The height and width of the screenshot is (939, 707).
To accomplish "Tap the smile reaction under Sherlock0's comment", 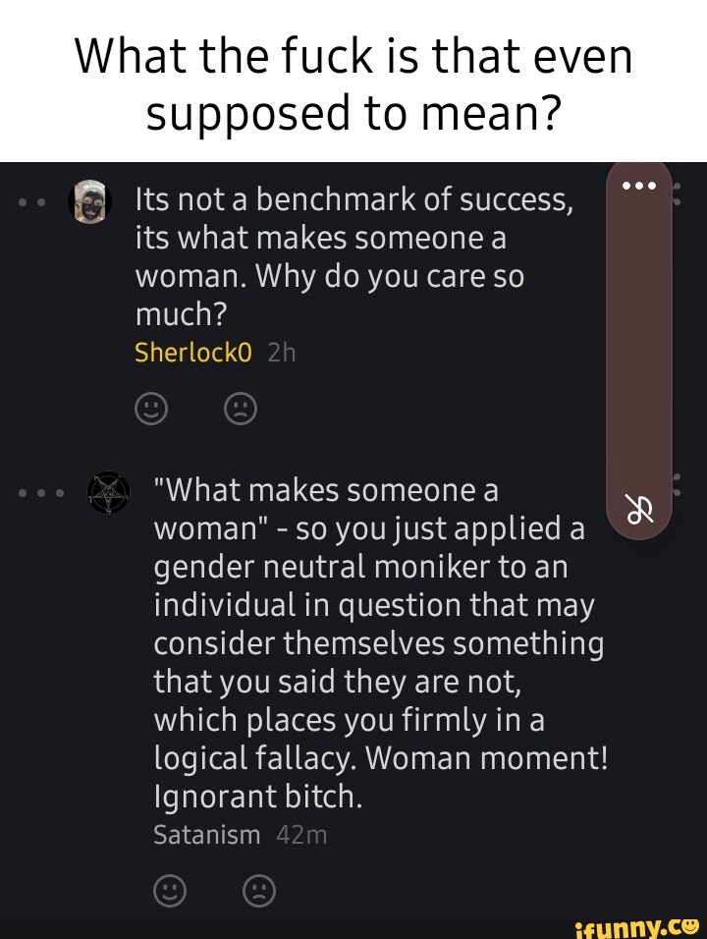I will 150,408.
